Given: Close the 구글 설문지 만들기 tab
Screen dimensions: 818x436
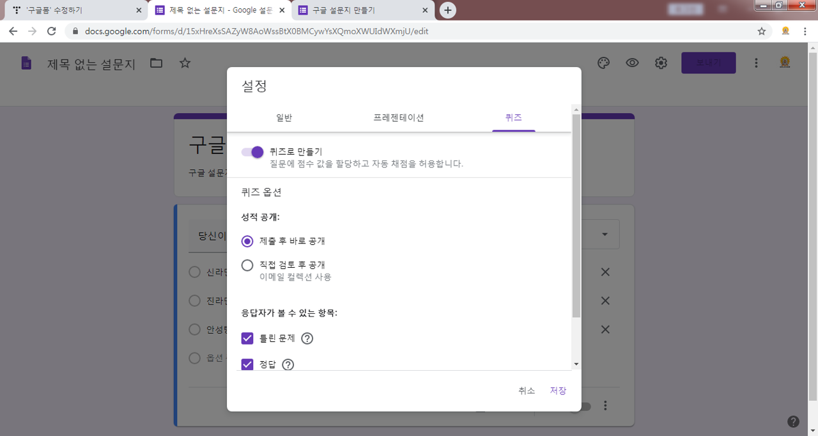Looking at the screenshot, I should (x=424, y=10).
